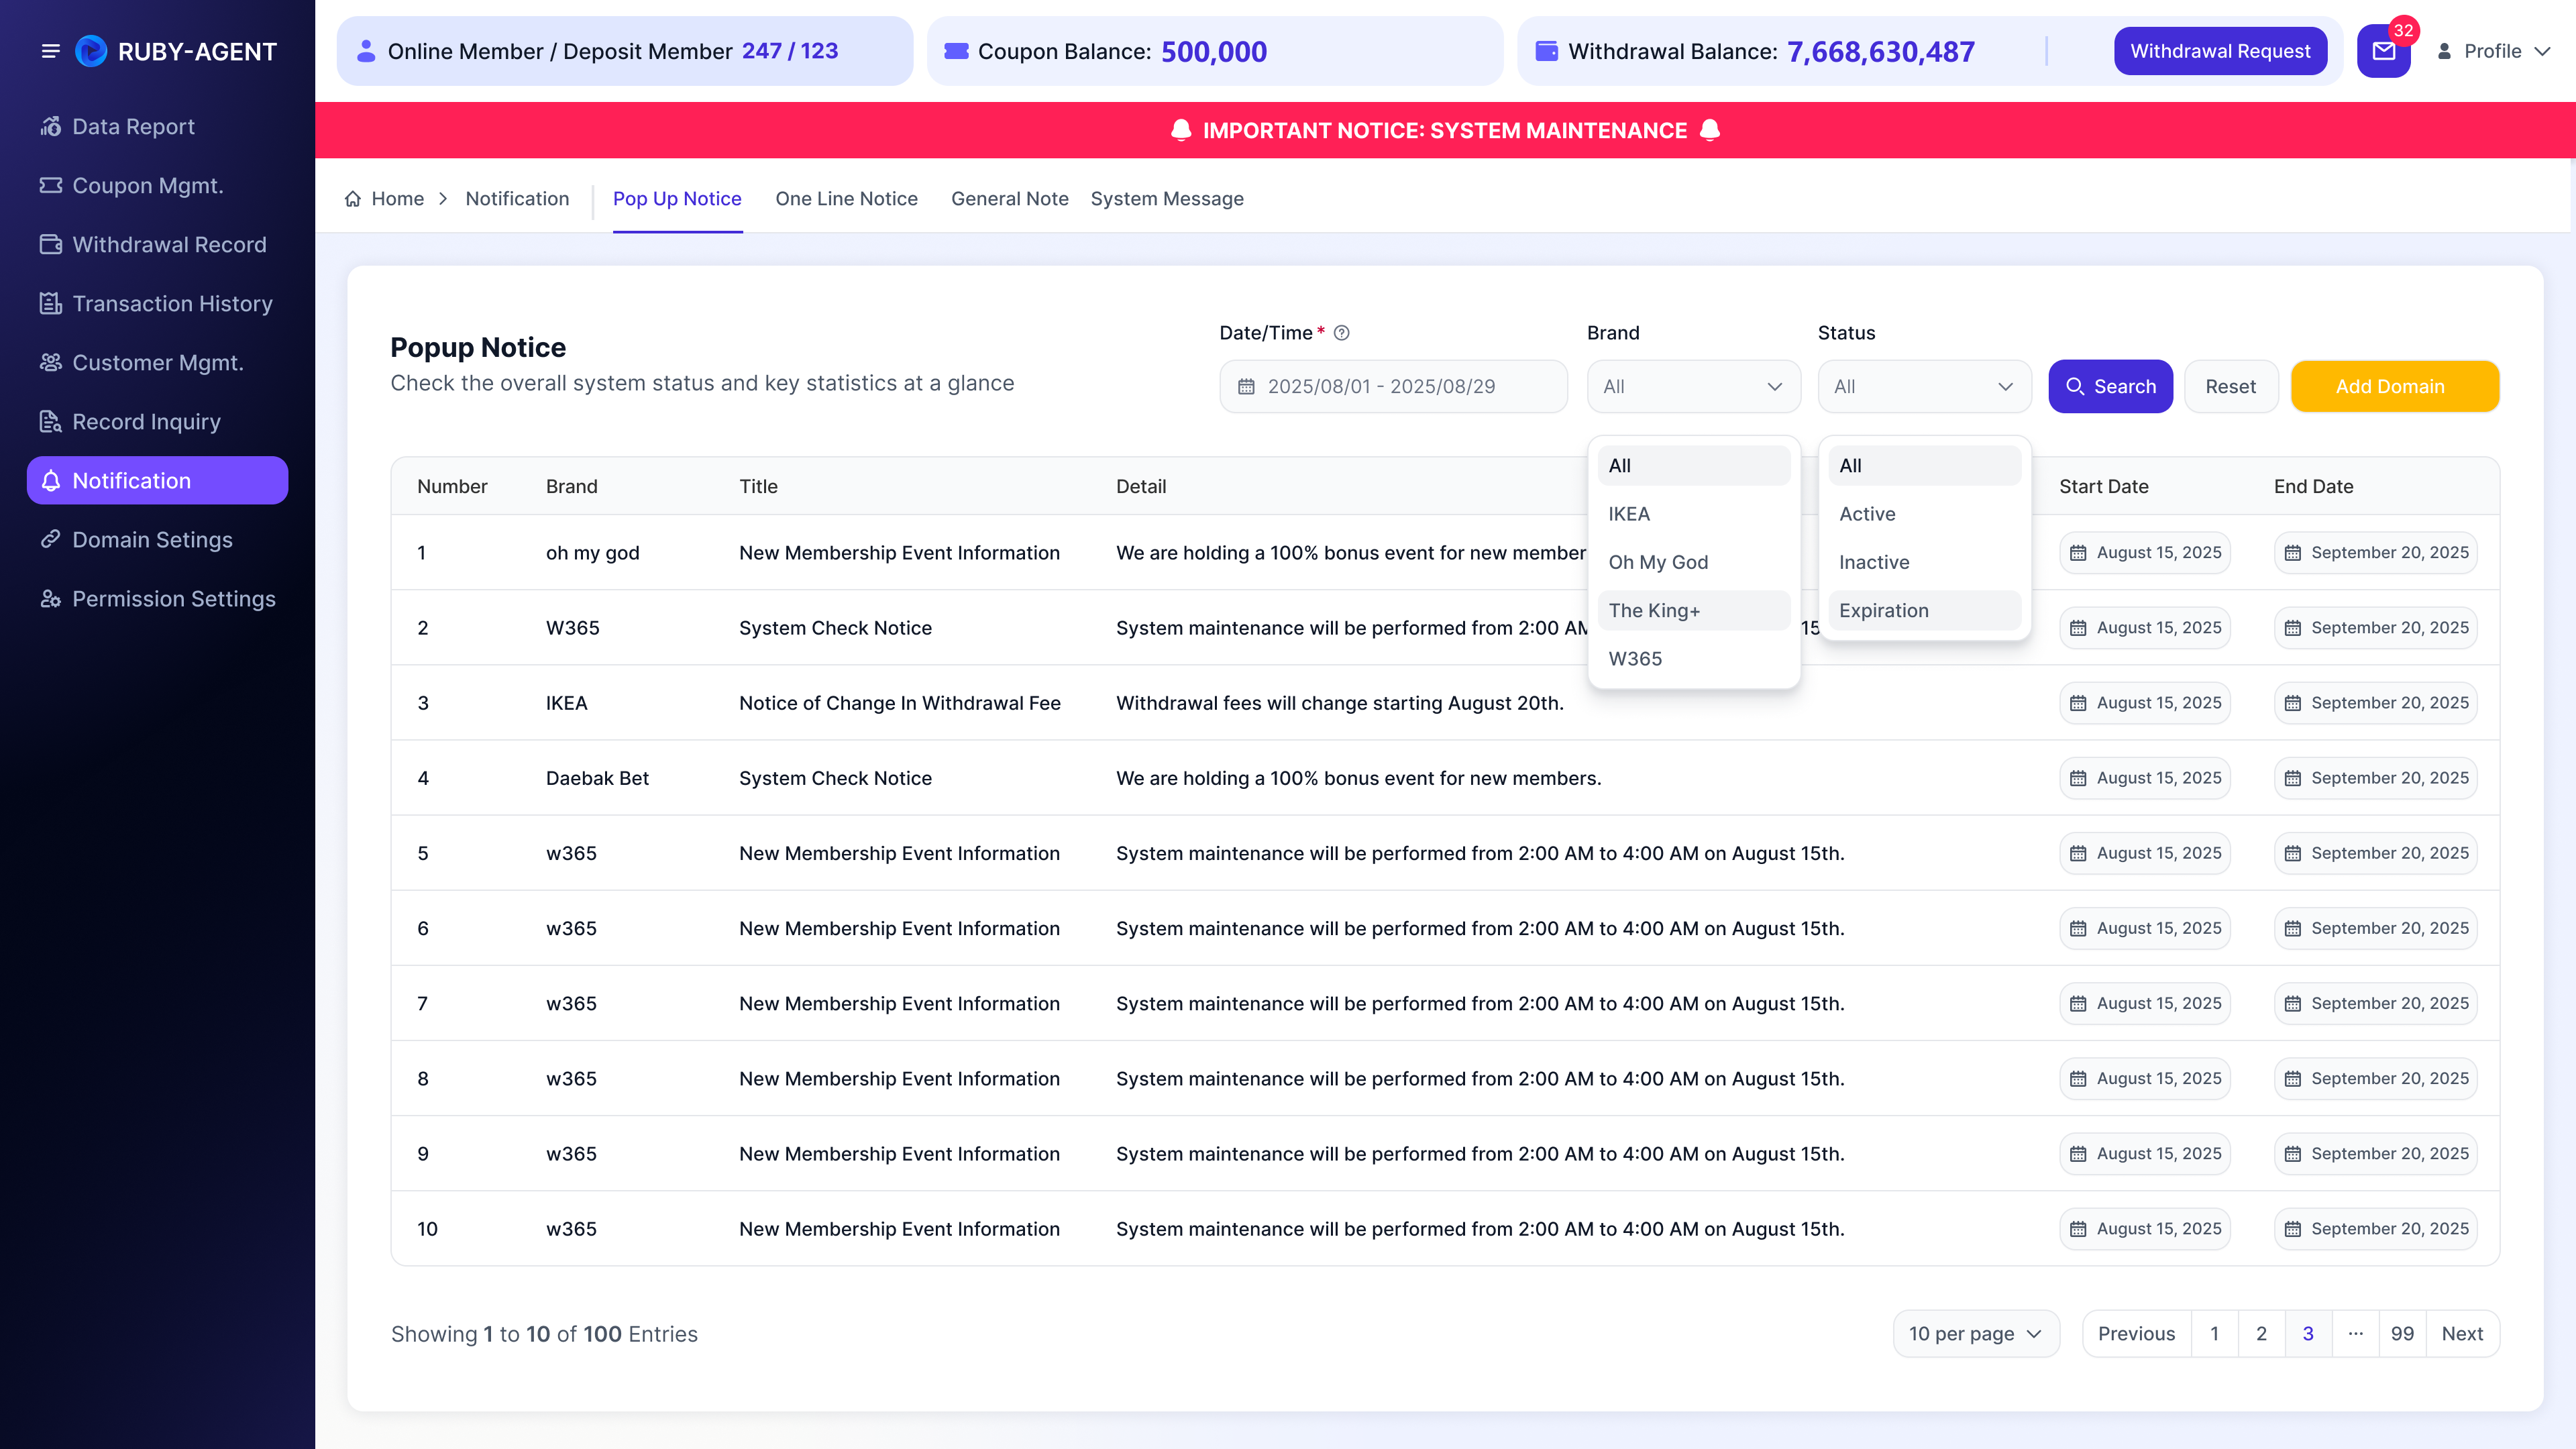Click the profile avatar icon
This screenshot has width=2576, height=1449.
[2444, 51]
